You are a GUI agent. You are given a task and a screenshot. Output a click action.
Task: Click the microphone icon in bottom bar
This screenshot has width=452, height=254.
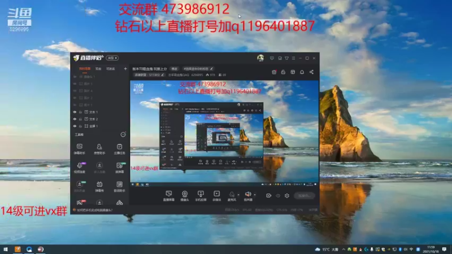(x=232, y=195)
